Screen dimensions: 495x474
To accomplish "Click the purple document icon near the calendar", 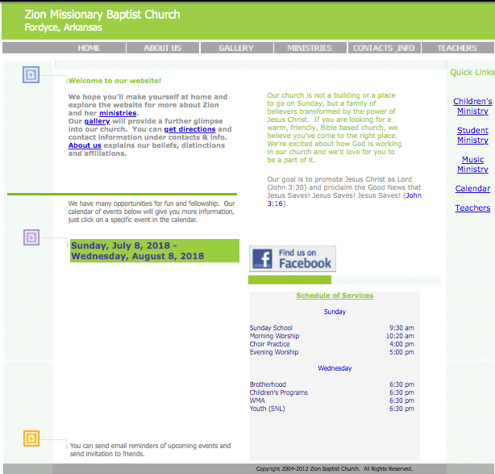I will [31, 237].
